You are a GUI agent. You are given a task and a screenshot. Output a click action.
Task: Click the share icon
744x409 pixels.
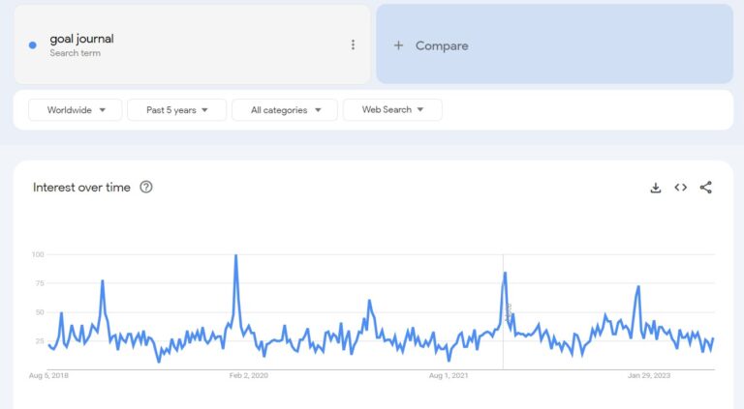pyautogui.click(x=706, y=188)
